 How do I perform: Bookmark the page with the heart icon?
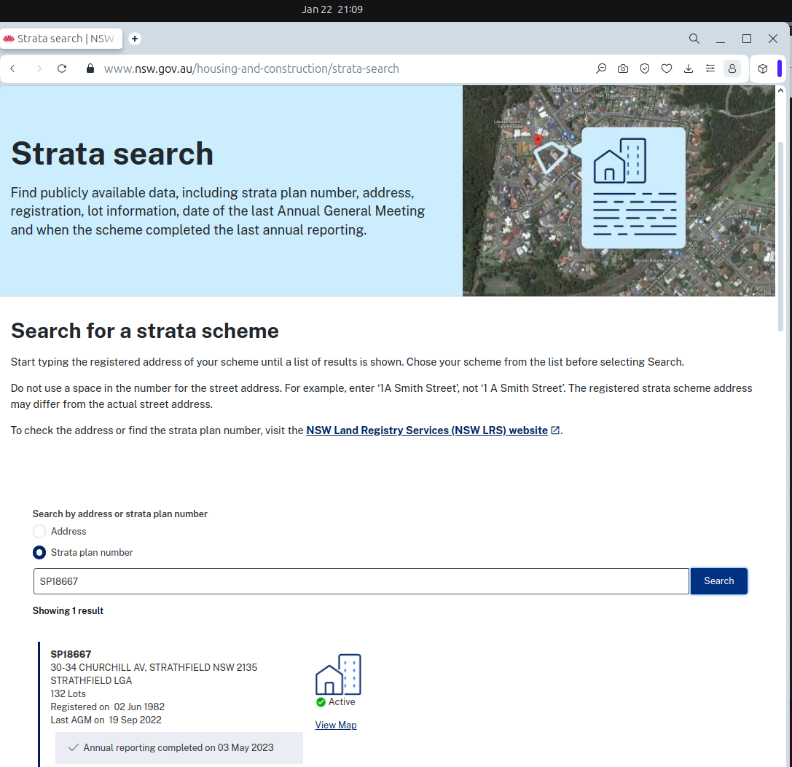pos(667,68)
